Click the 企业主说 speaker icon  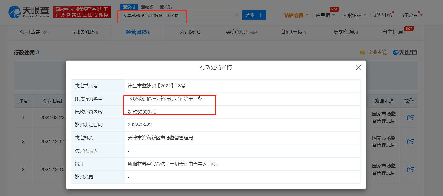point(363,53)
